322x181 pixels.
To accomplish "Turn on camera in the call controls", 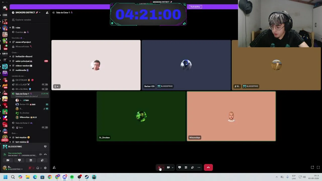I will pyautogui.click(x=168, y=167).
